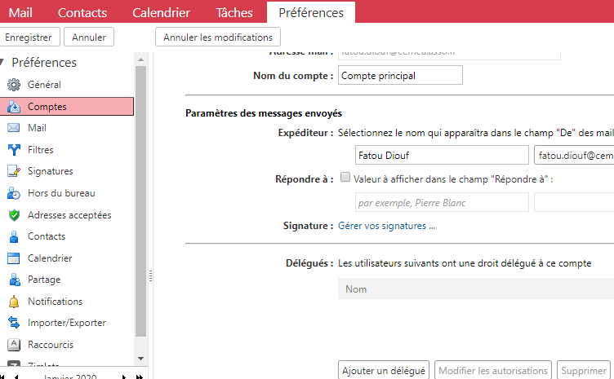Click the sender name field "Fatou Diouf"
614x379 pixels.
coord(442,155)
